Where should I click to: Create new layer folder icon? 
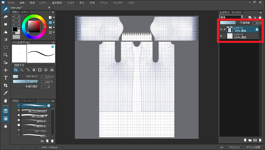coord(250,140)
